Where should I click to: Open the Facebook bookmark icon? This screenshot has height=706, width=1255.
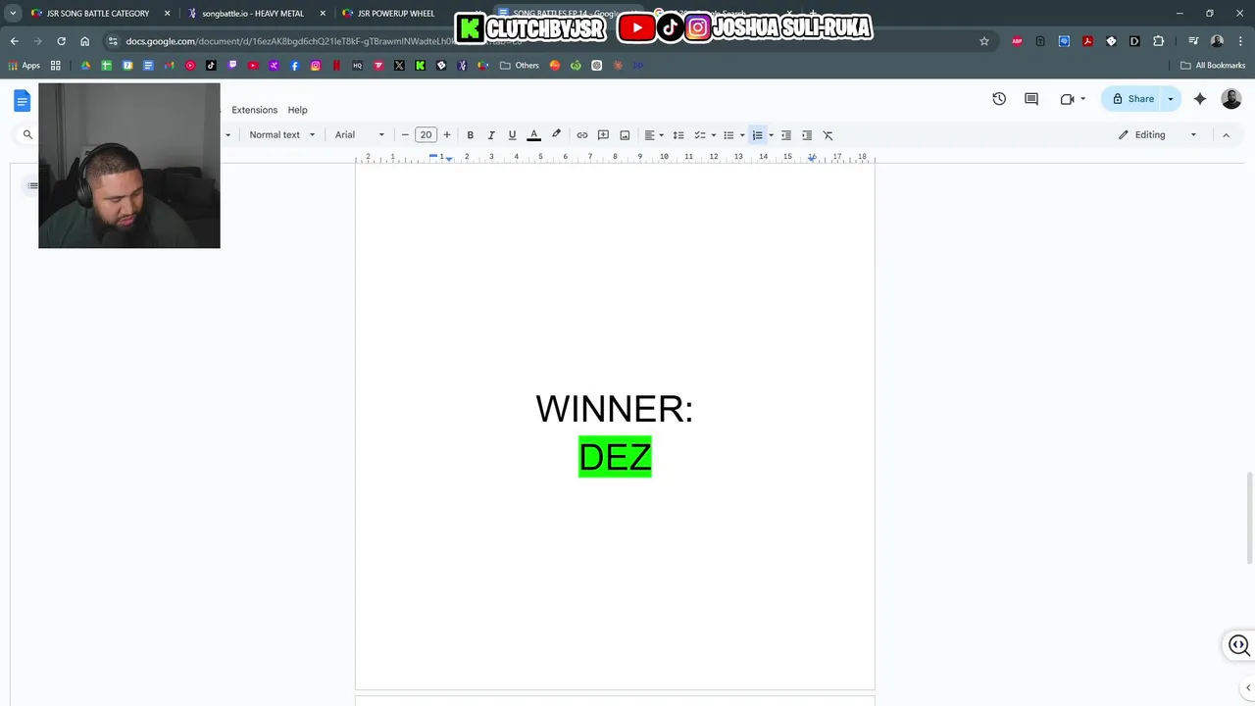295,66
